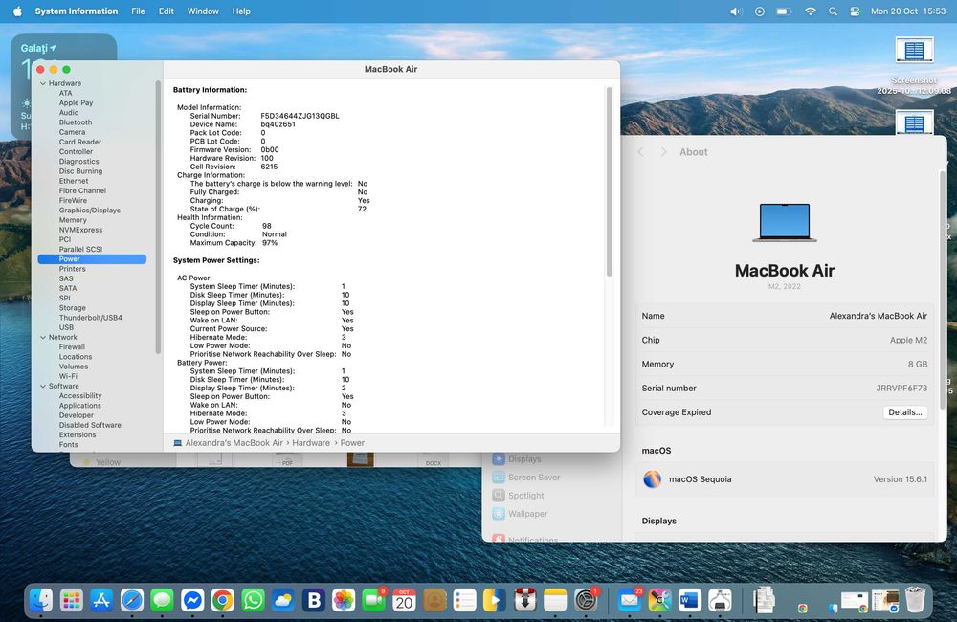Open the Window menu
Screen dimensions: 957x622
pyautogui.click(x=203, y=11)
